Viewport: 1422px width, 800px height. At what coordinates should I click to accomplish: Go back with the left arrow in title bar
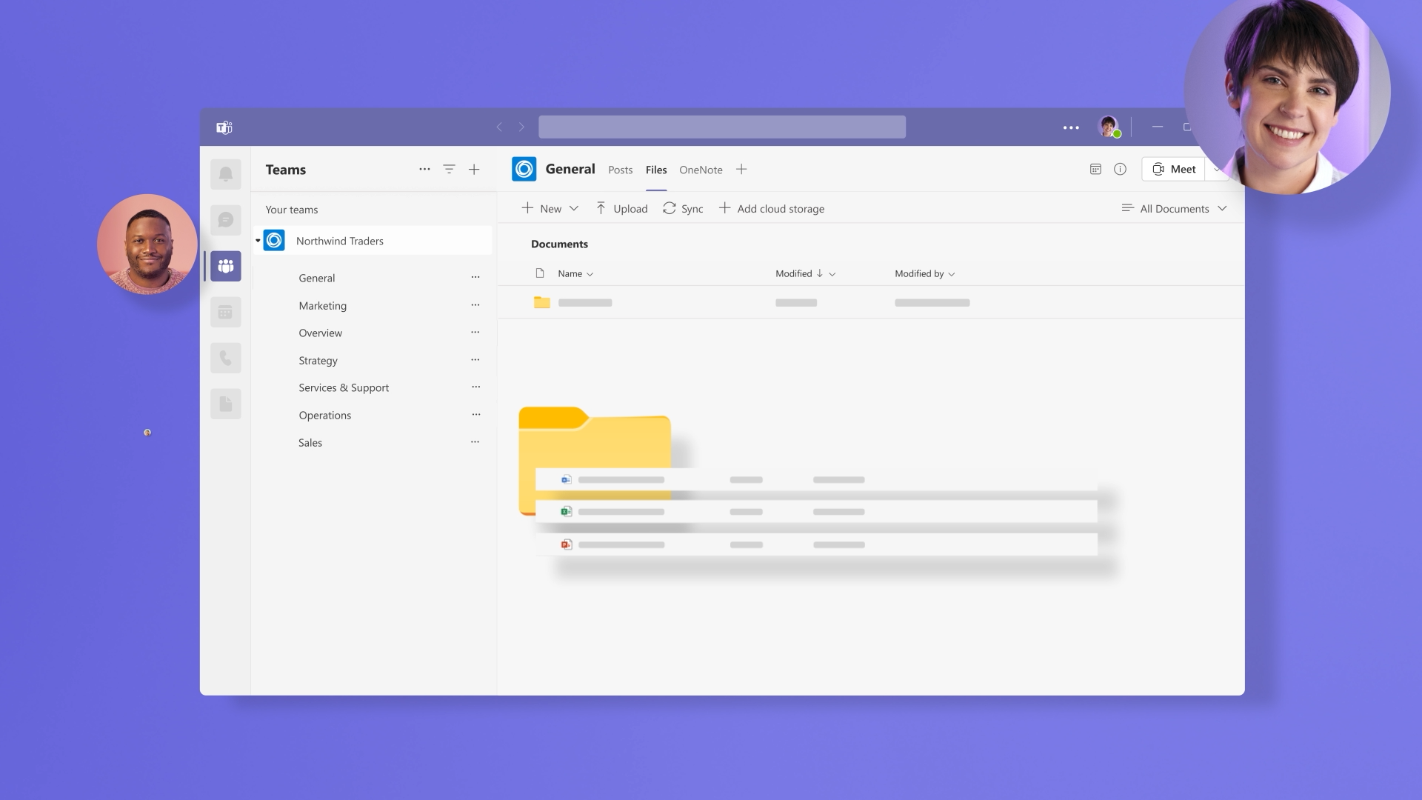[x=499, y=127]
